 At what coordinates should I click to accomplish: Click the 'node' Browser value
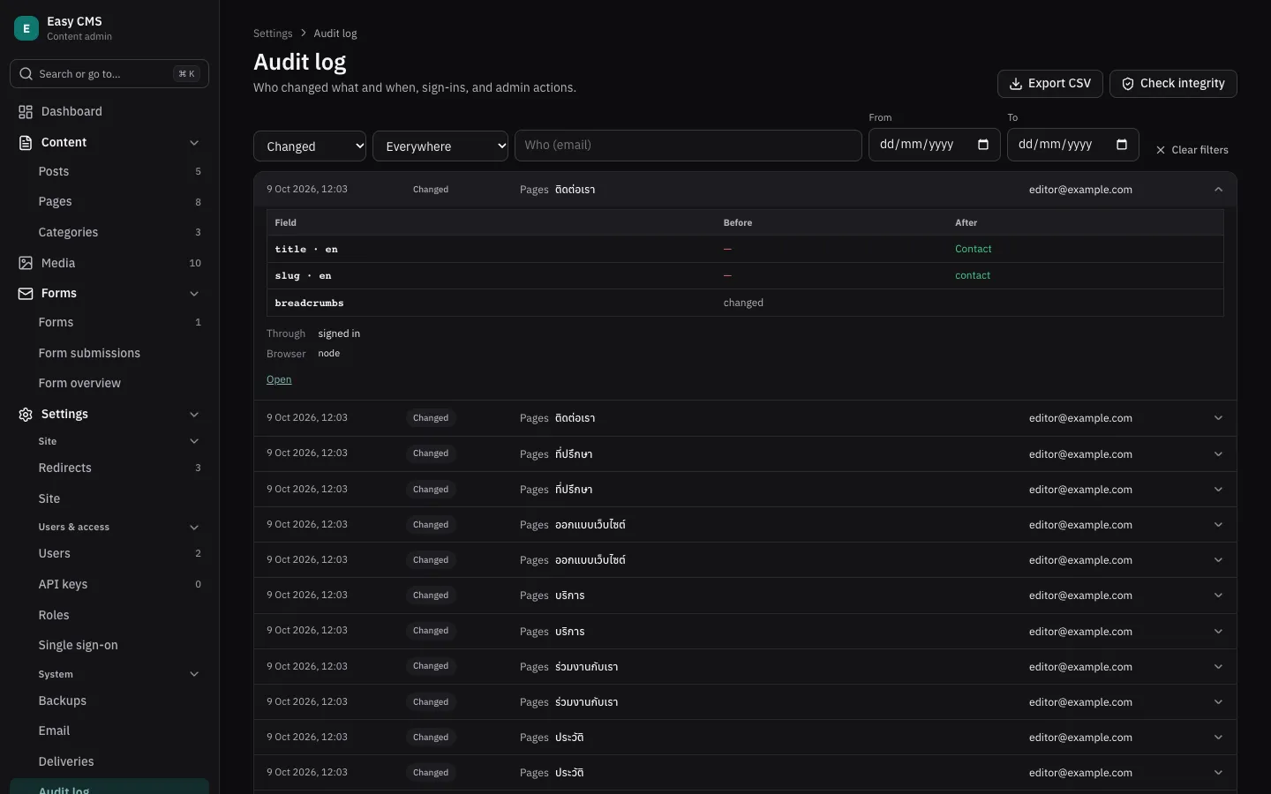pos(329,354)
